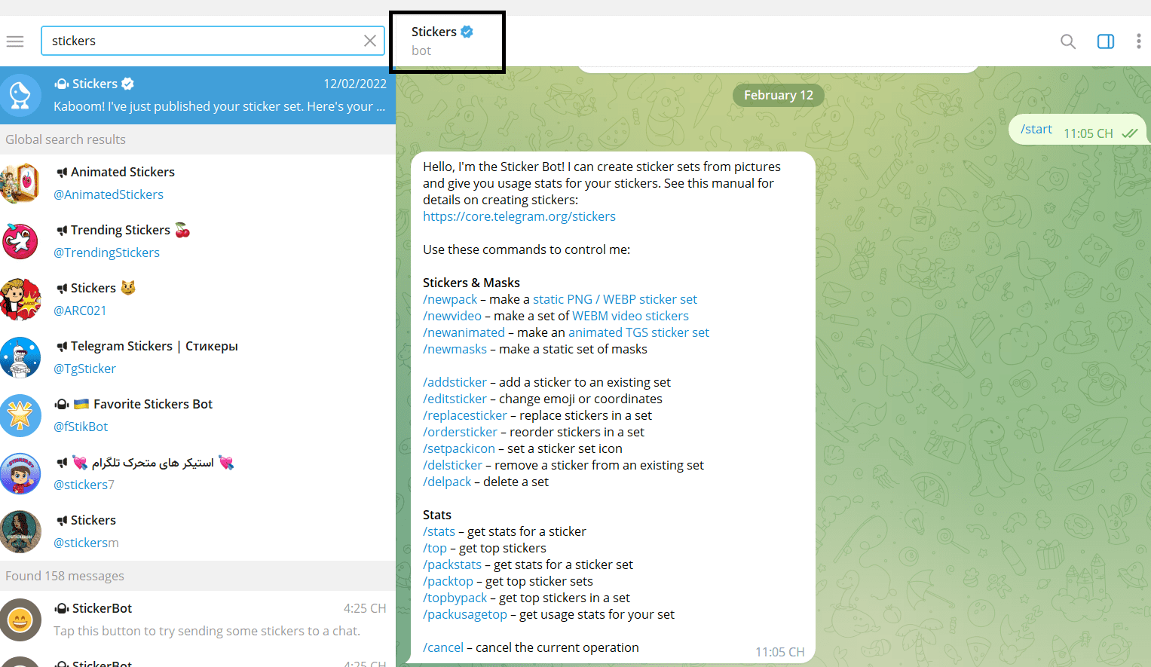Screen dimensions: 1151x667
Task: Click the /newanimated command
Action: pyautogui.click(x=464, y=332)
